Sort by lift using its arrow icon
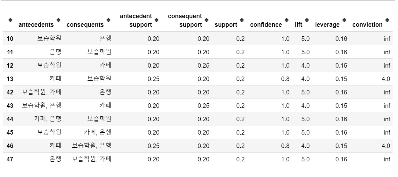398x177 pixels. coord(307,20)
